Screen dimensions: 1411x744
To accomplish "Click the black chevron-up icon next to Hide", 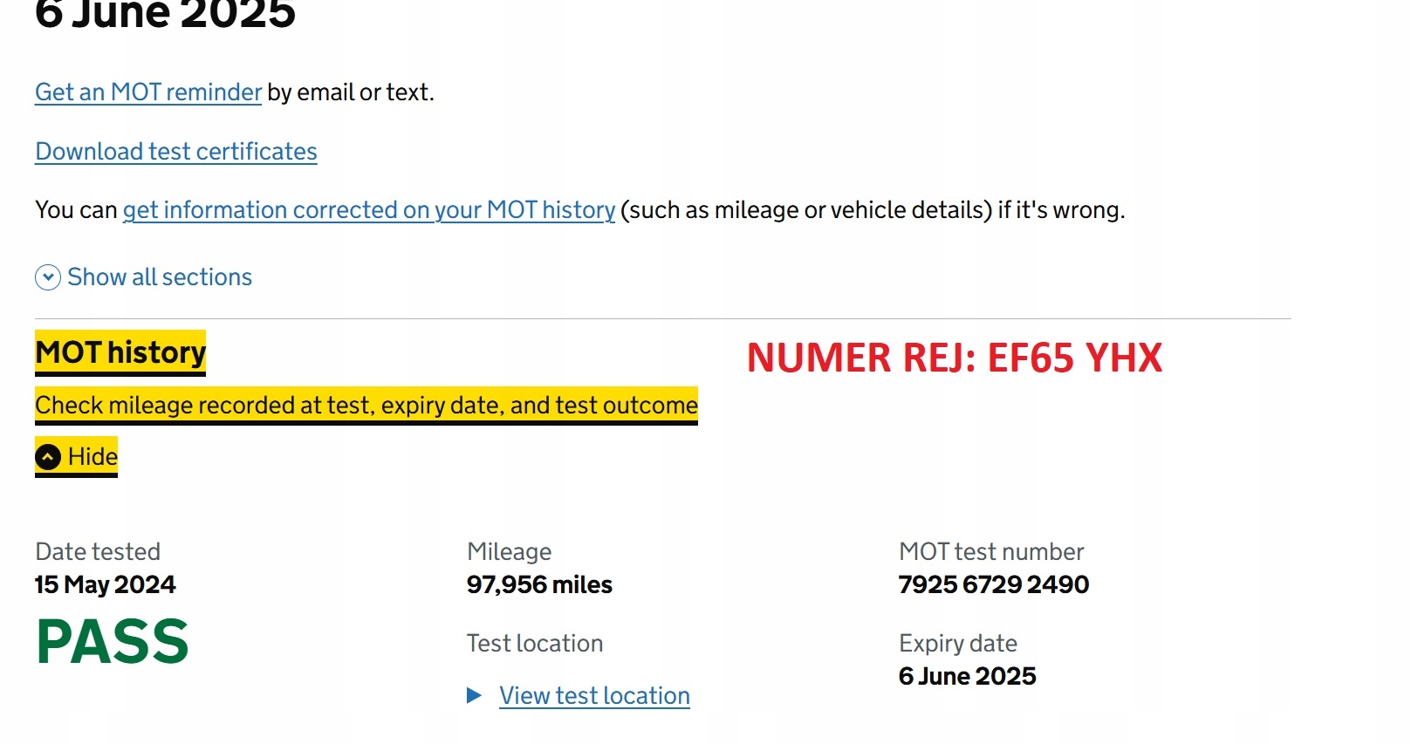I will [48, 457].
